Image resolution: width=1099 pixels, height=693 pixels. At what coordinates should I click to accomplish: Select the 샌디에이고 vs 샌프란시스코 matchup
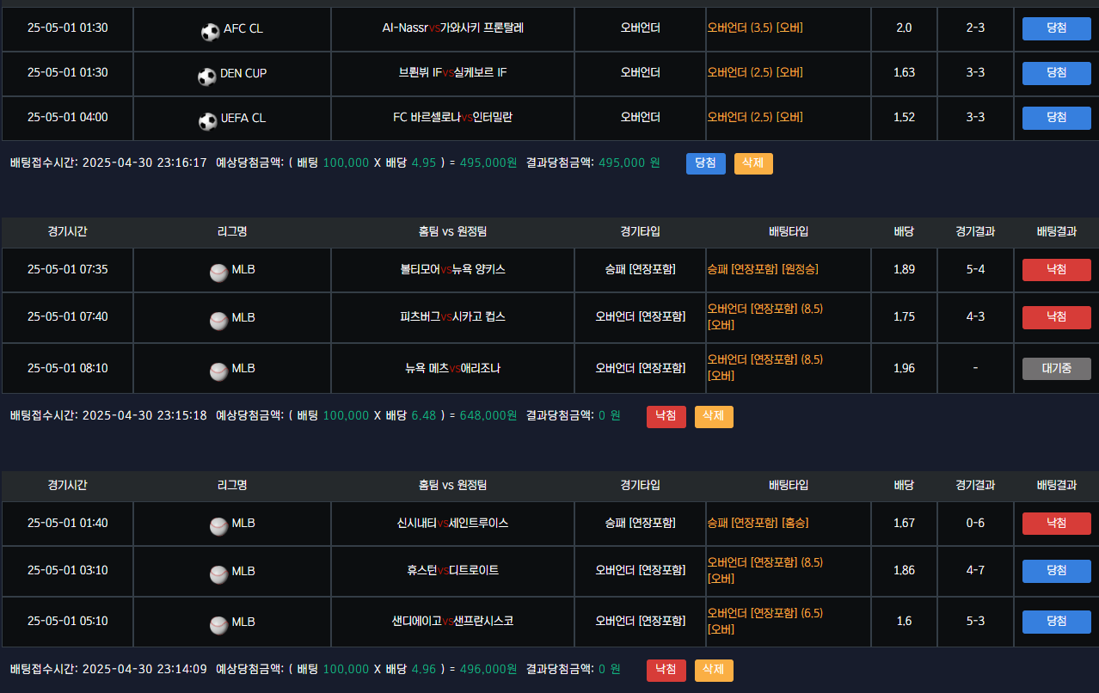(x=452, y=621)
